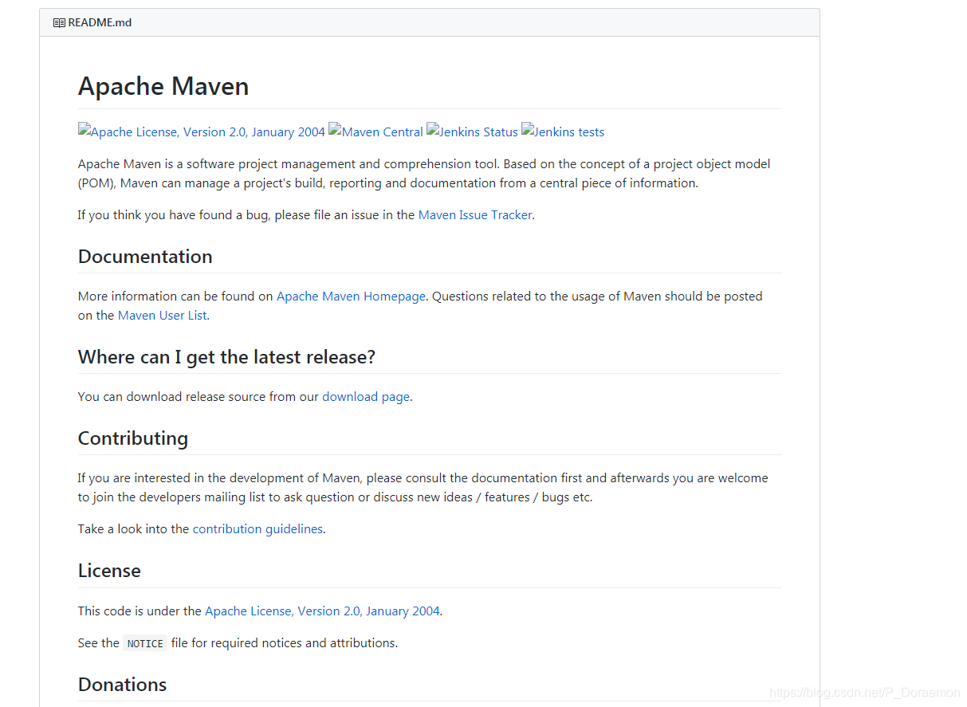Click the Documentation heading
967x707 pixels.
click(x=145, y=257)
